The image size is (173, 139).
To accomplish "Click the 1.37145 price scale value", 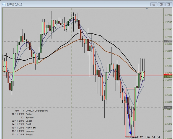I will click(x=168, y=22).
